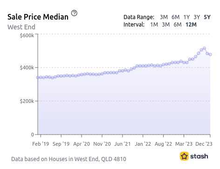Click the Data Range label
The height and width of the screenshot is (169, 220).
(x=139, y=17)
